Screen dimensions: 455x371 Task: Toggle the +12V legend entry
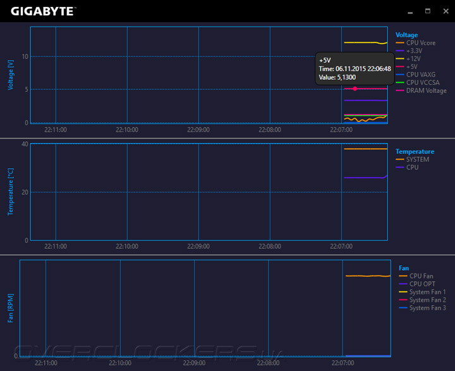pos(408,59)
